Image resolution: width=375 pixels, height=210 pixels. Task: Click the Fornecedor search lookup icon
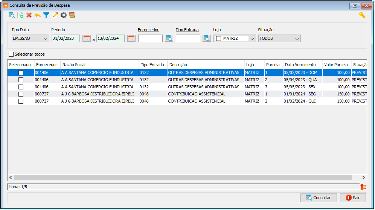tap(169, 38)
